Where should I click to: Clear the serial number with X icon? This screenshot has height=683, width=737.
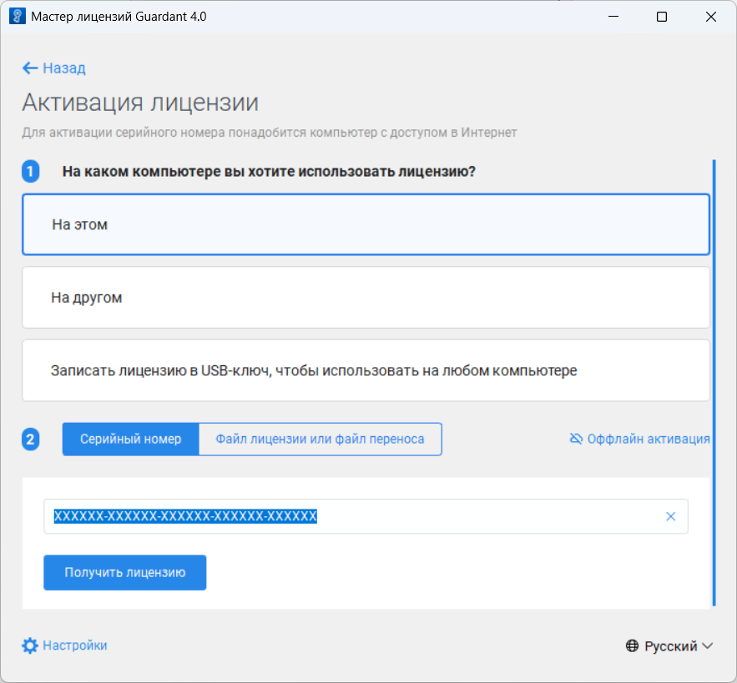670,516
